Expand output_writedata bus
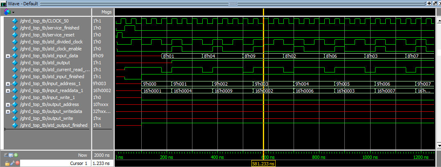The width and height of the screenshot is (441, 167). 8,112
